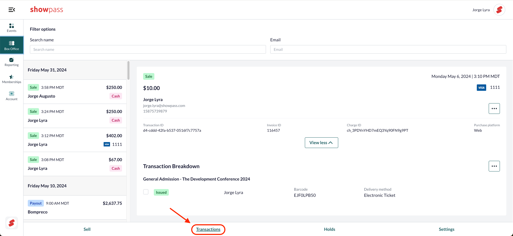The image size is (513, 236).
Task: Click the transaction list scrollbar
Action: (x=128, y=70)
